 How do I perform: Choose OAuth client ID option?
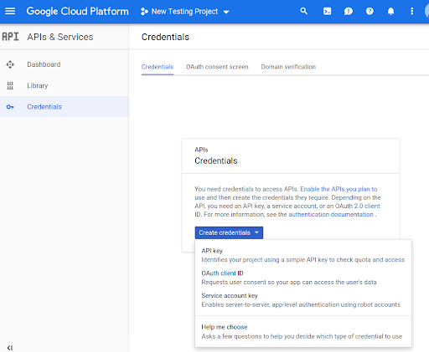(303, 278)
